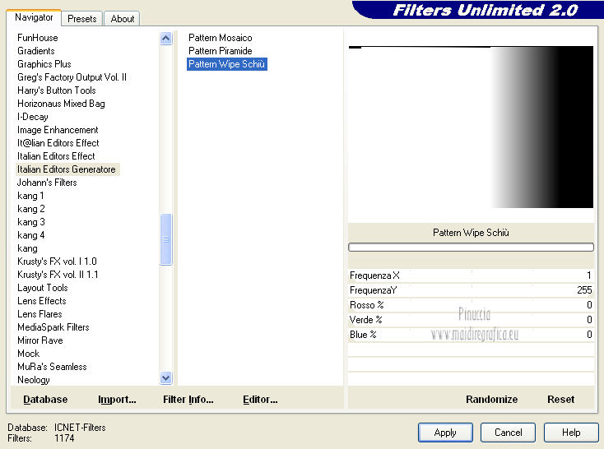604x449 pixels.
Task: Select Mirror Rave category
Action: point(40,340)
